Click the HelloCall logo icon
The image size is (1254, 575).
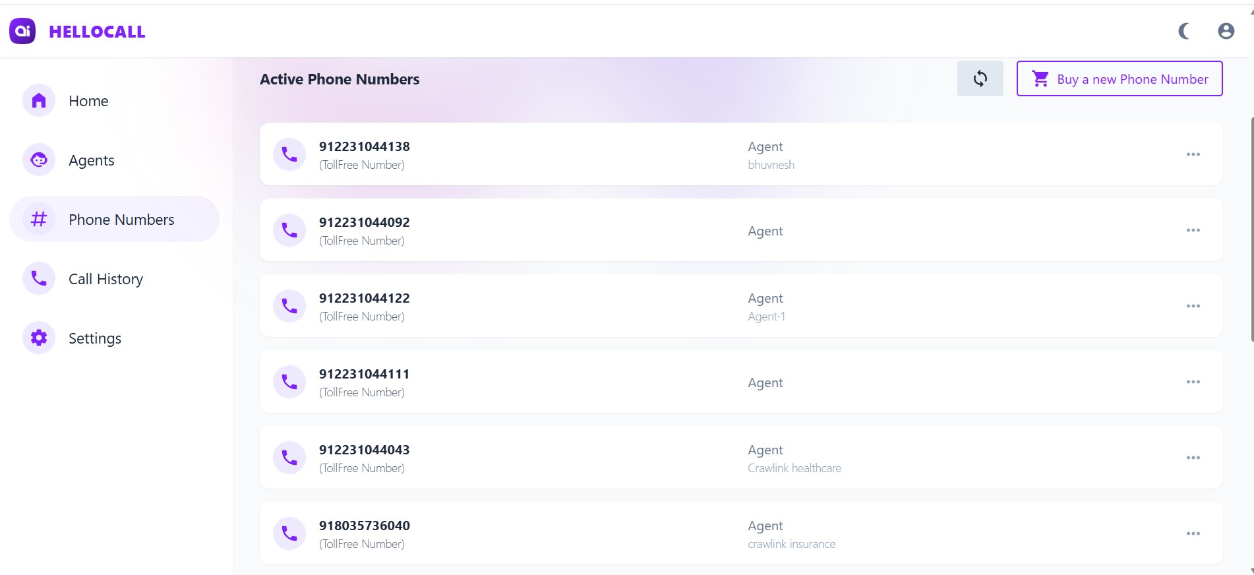(22, 31)
